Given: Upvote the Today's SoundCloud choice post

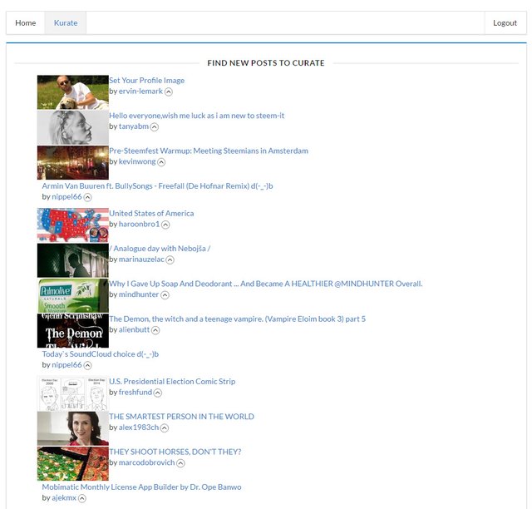Looking at the screenshot, I should coord(87,365).
